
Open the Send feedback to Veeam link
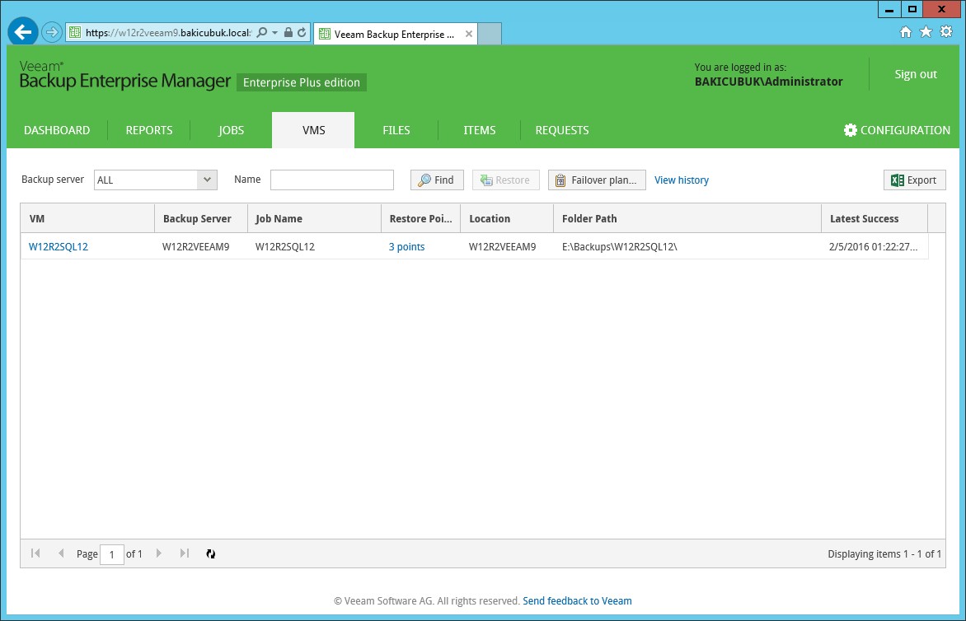[x=577, y=600]
